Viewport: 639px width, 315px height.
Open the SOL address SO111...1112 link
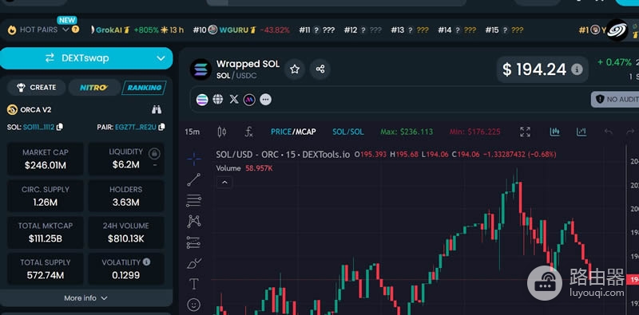click(38, 127)
